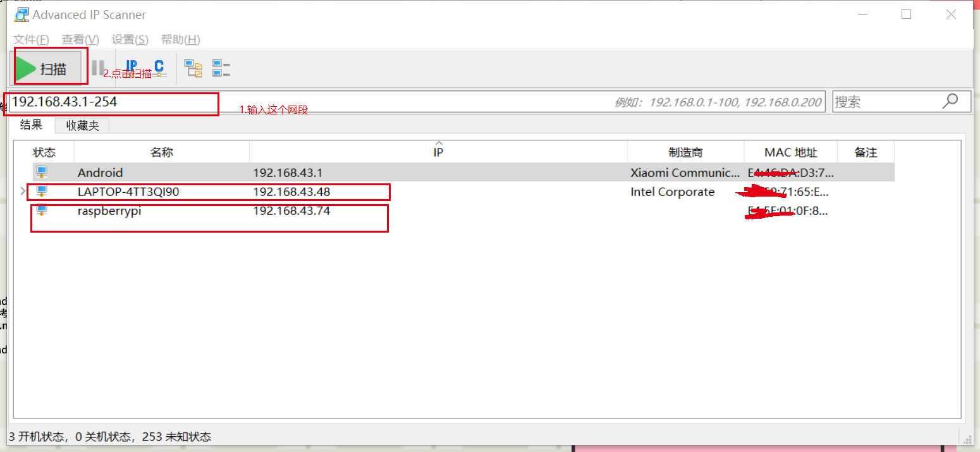Click the magnifier icon in search box
This screenshot has width=980, height=452.
pyautogui.click(x=950, y=101)
